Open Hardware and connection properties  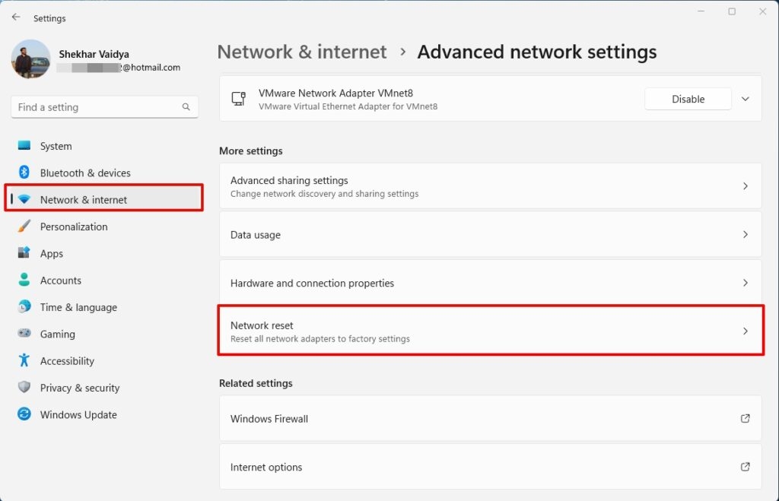pyautogui.click(x=491, y=283)
